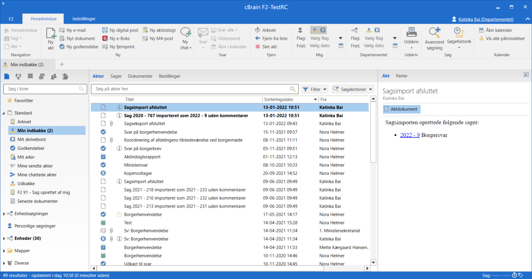Select the Aktindsigtsrapport record row
This screenshot has width=532, height=279.
(230, 157)
